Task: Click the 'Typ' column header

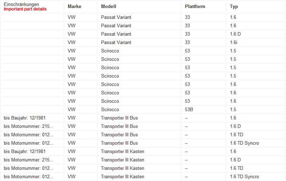Action: pyautogui.click(x=234, y=7)
